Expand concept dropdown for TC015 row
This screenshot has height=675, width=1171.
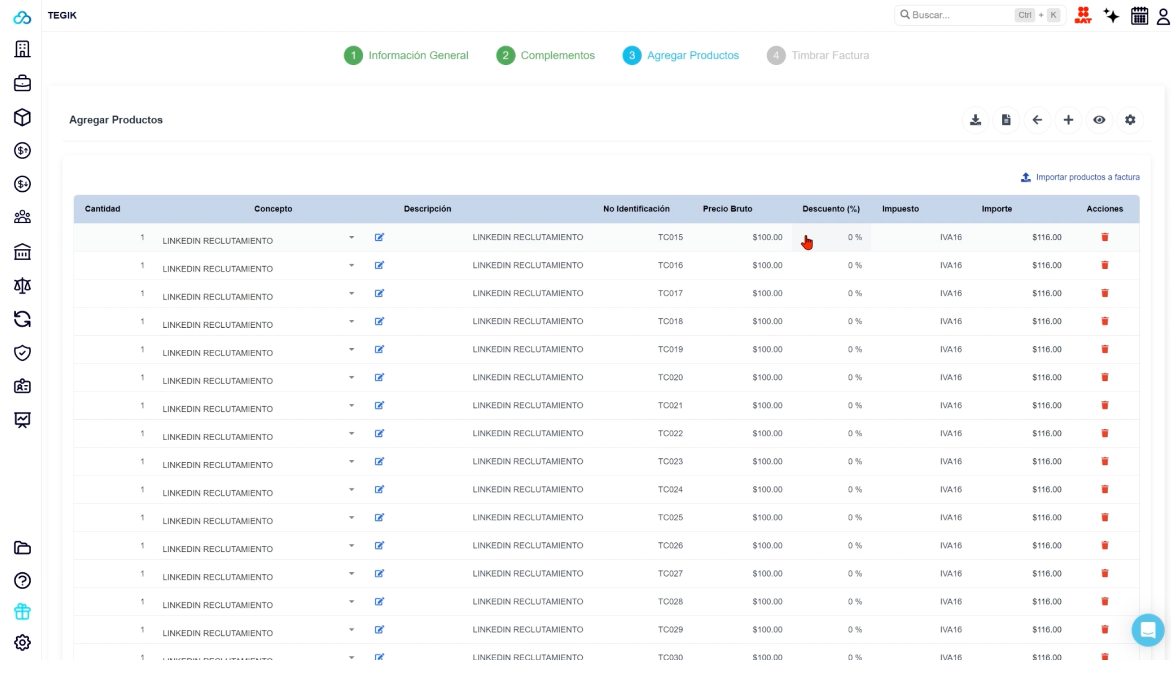[x=351, y=237]
